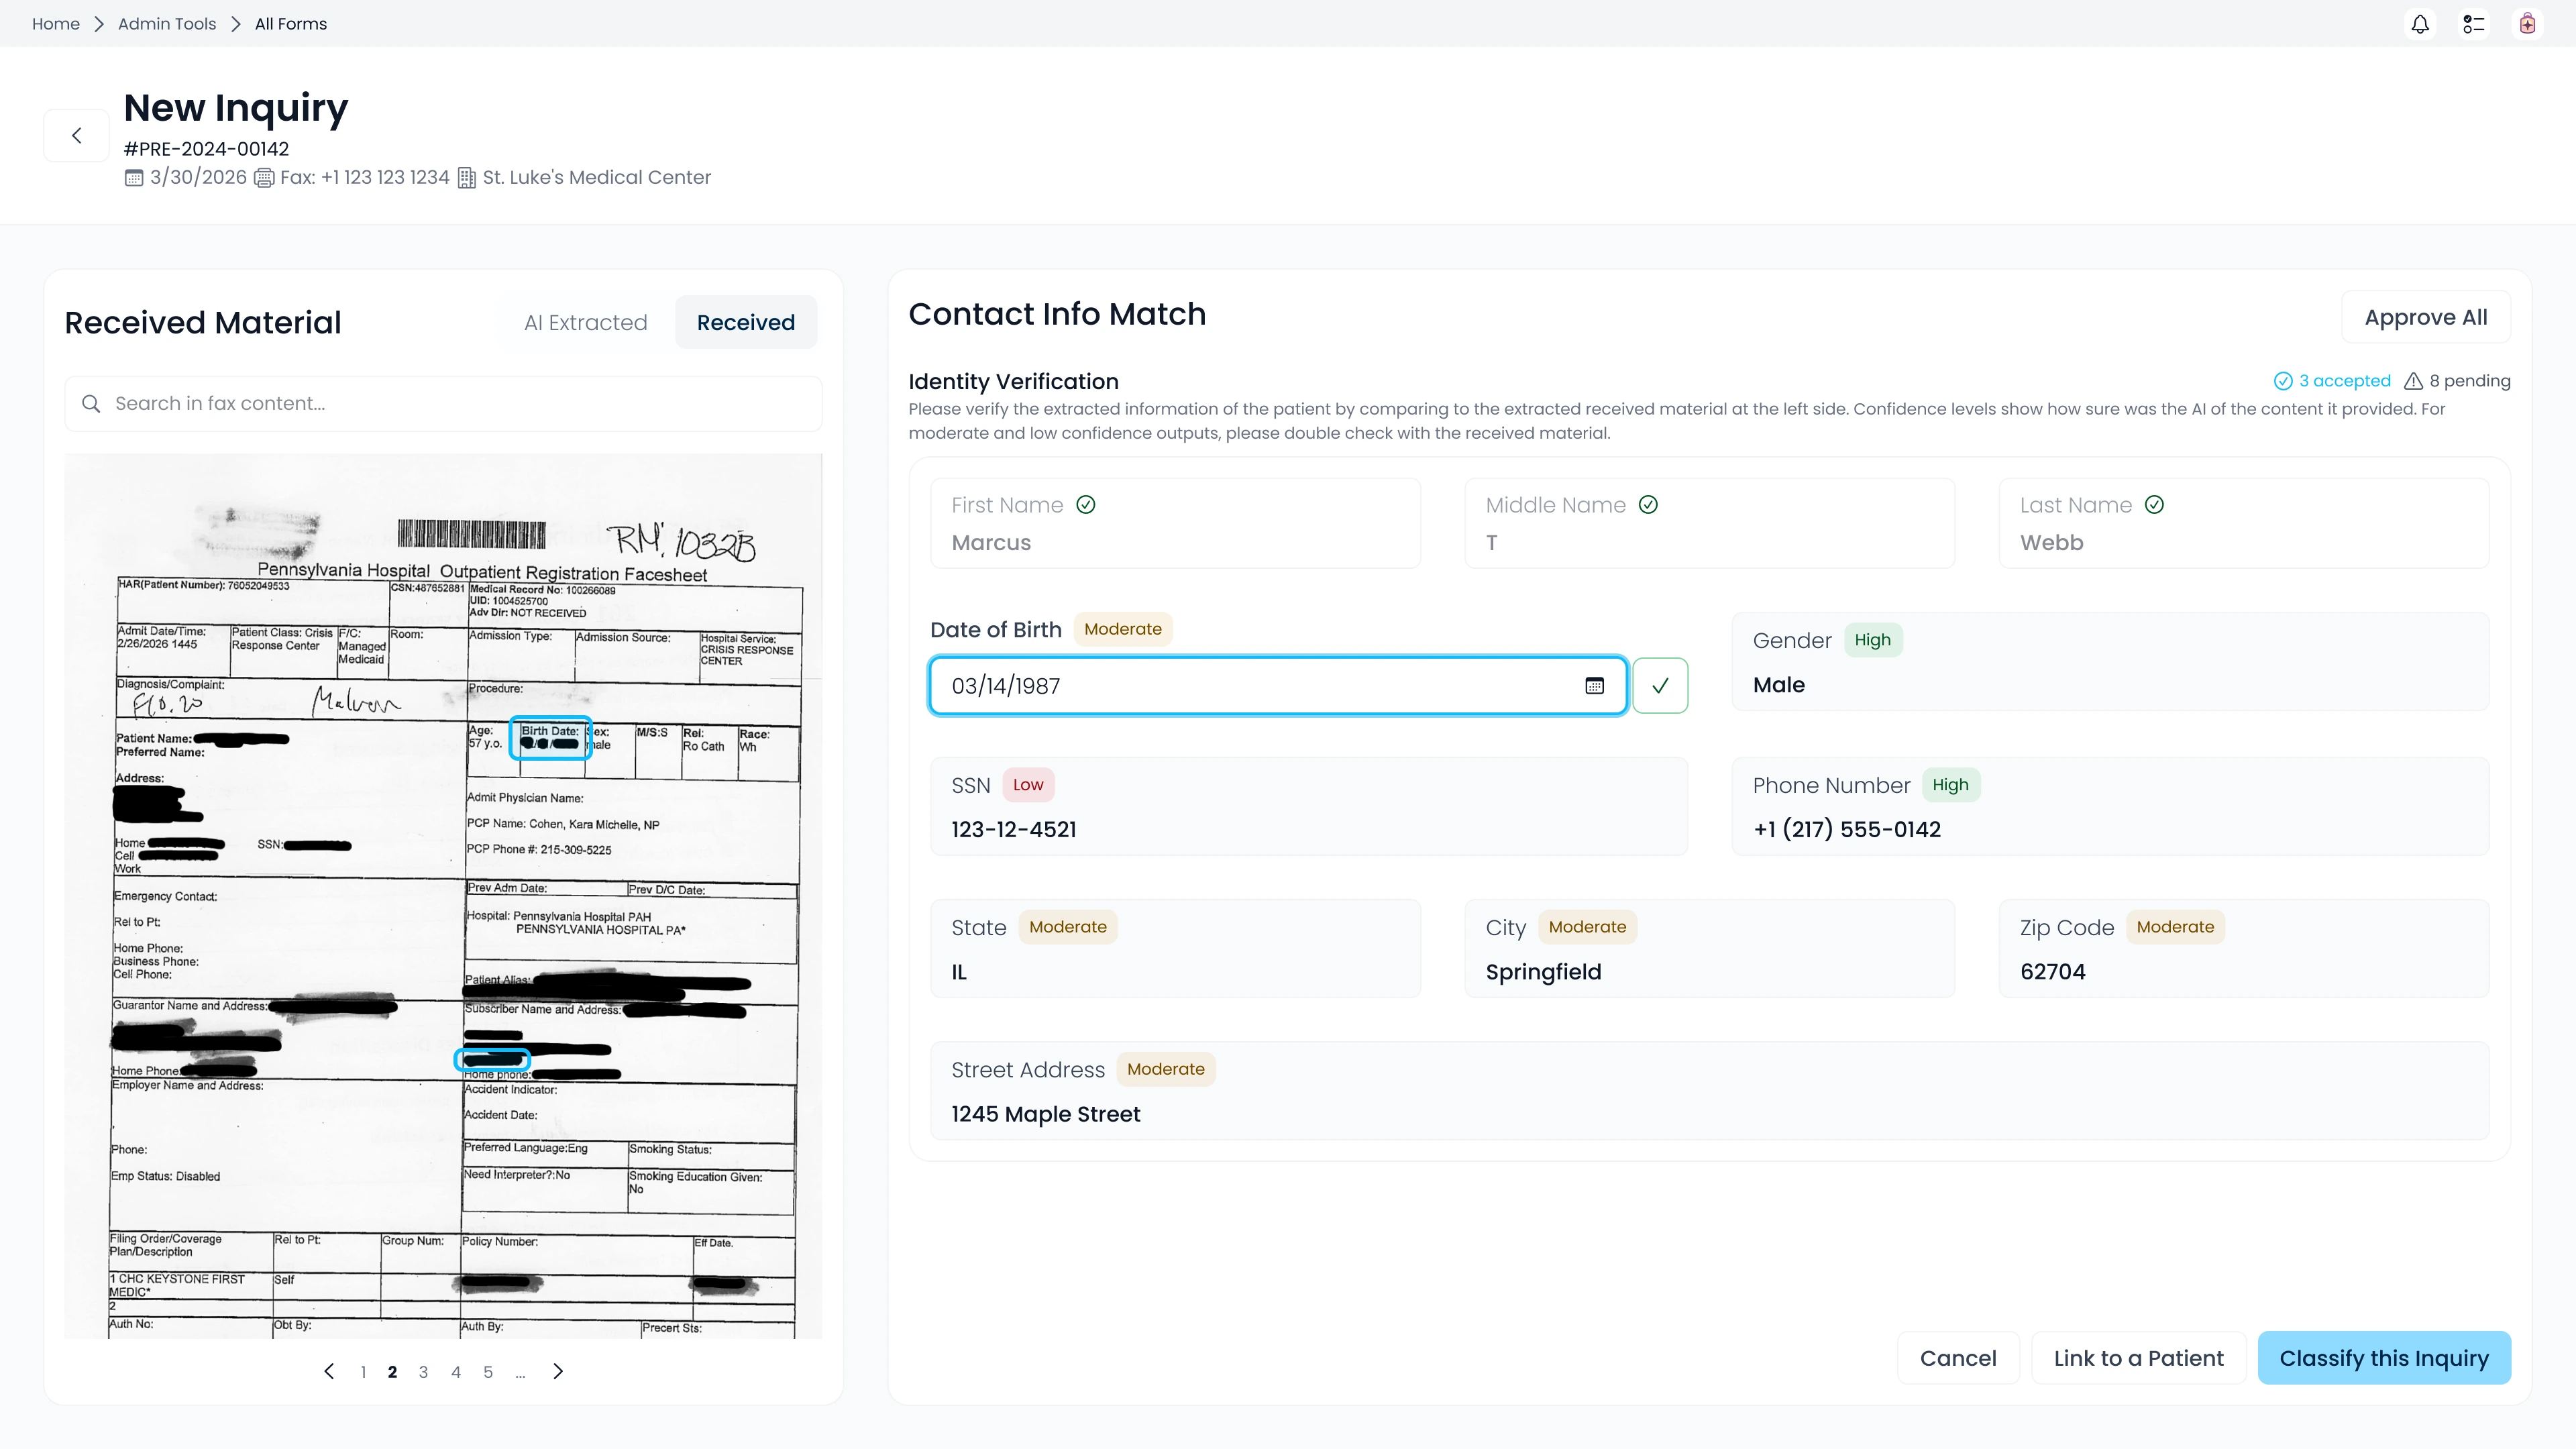Open fax page 3

(x=423, y=1372)
